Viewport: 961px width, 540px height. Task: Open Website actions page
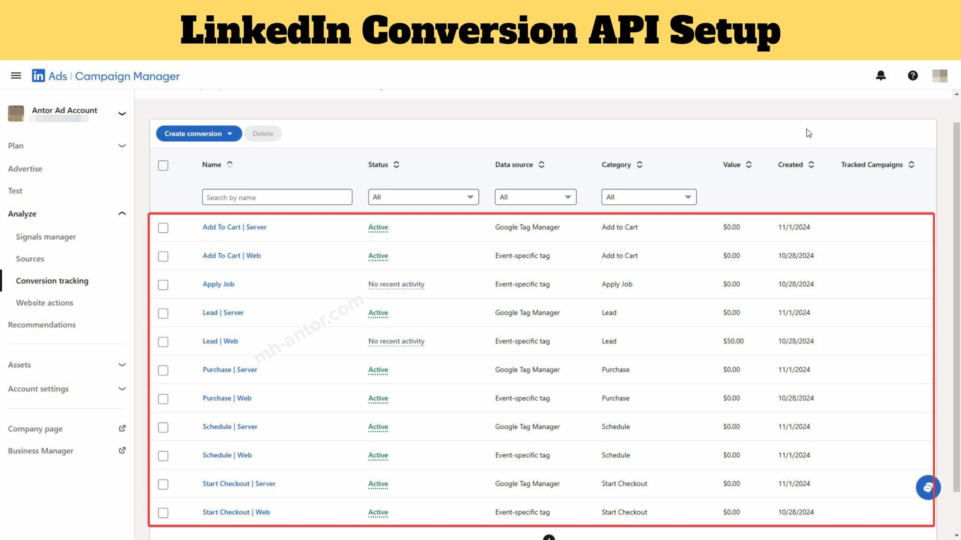point(45,303)
